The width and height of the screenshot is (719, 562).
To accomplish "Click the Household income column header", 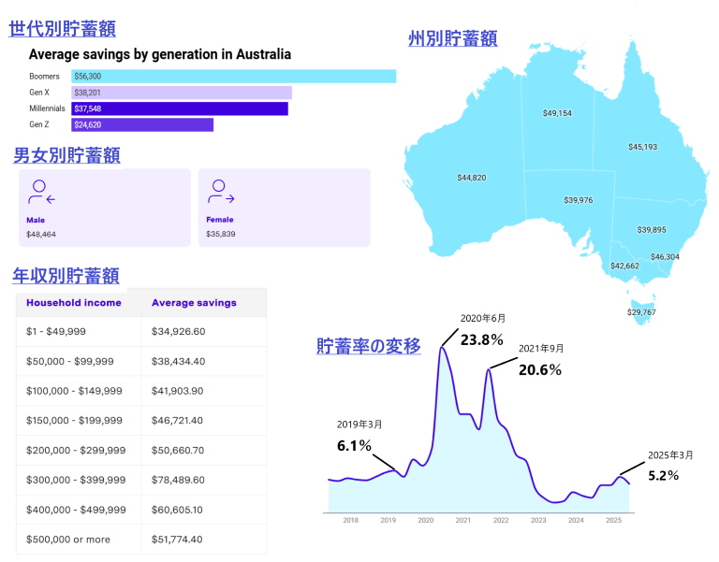I will tap(74, 303).
